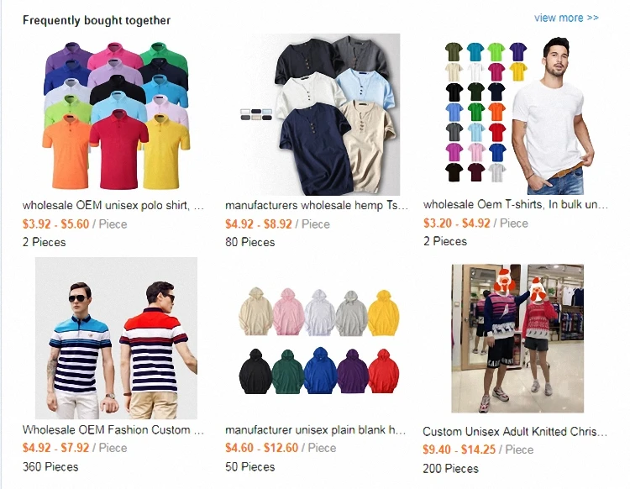Viewport: 630px width, 489px height.
Task: Open the plain blank hoodies product image
Action: [x=318, y=339]
